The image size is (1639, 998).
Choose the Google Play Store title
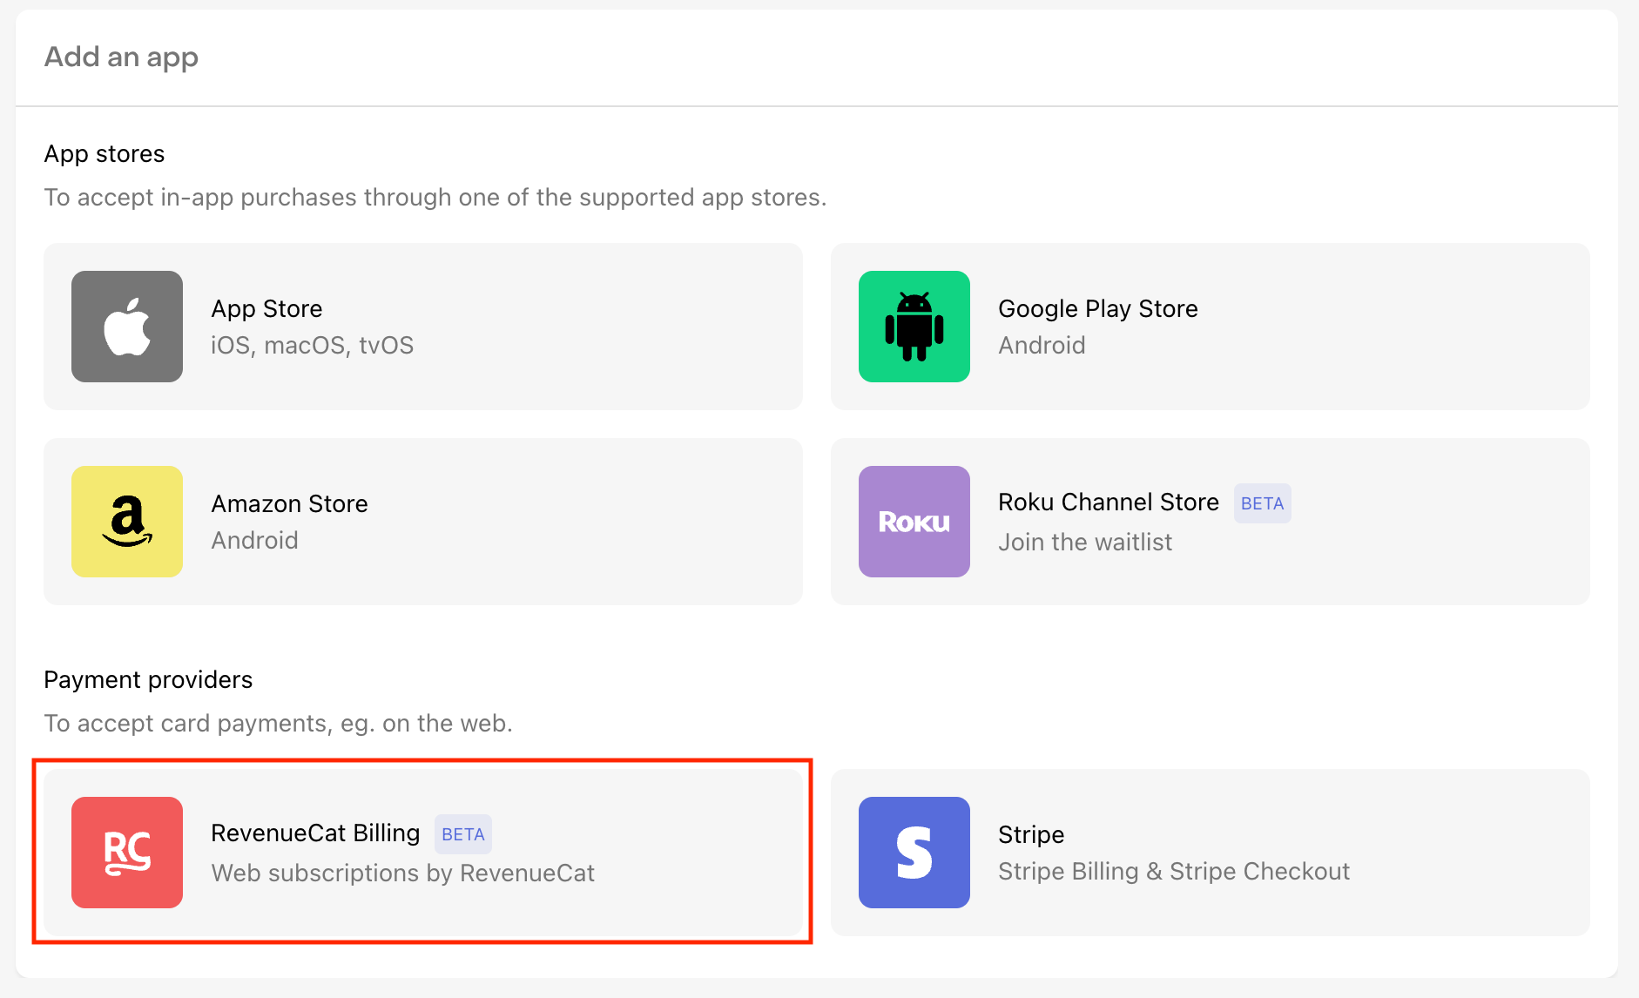click(1098, 309)
